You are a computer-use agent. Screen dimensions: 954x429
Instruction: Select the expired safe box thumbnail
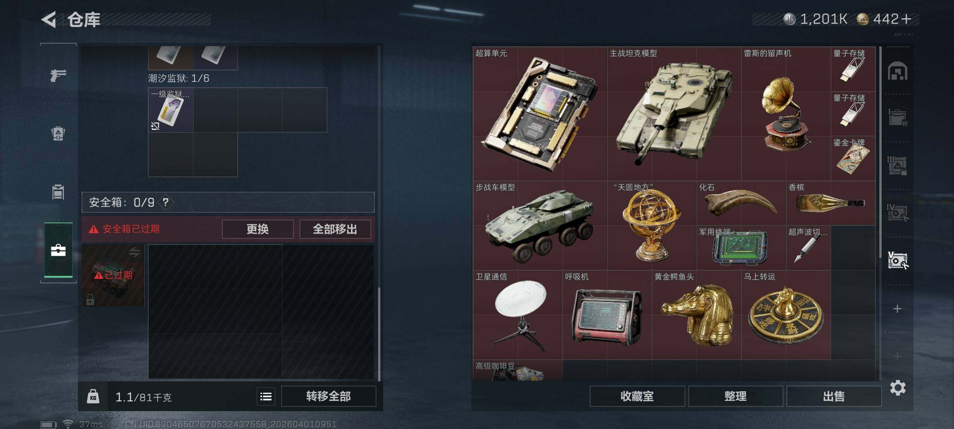pyautogui.click(x=113, y=275)
